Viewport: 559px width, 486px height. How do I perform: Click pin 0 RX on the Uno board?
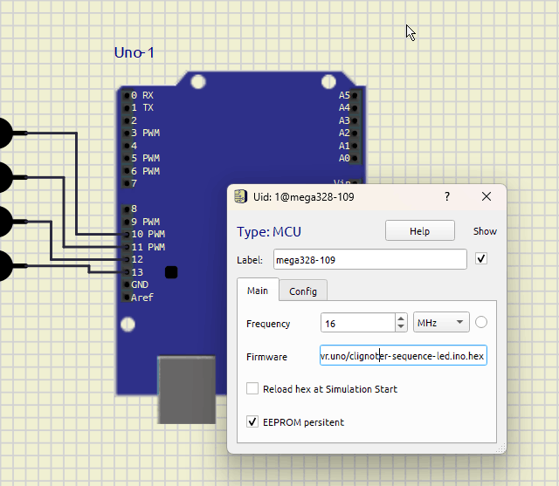pos(127,95)
